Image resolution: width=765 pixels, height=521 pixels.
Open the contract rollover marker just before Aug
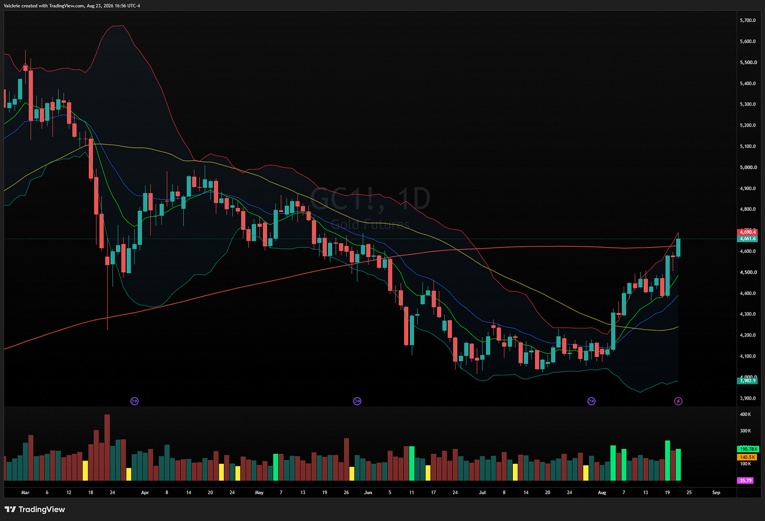pyautogui.click(x=591, y=401)
